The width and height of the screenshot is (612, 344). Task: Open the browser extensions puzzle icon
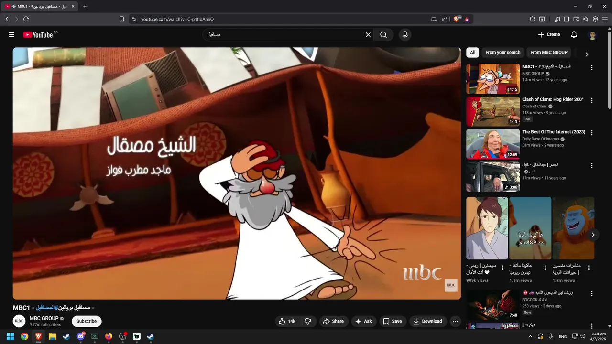(532, 19)
